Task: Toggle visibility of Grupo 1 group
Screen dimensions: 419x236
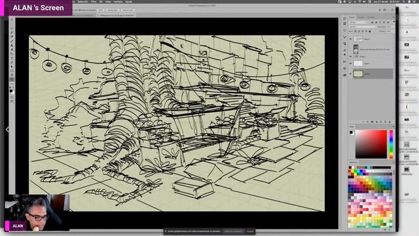Action: click(351, 56)
